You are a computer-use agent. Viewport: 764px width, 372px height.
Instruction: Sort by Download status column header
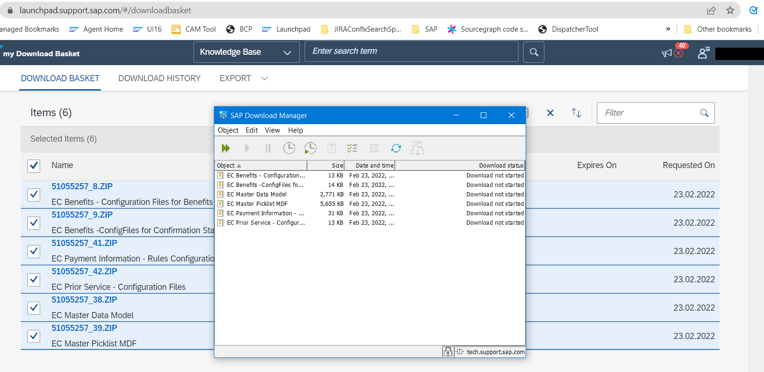(460, 165)
